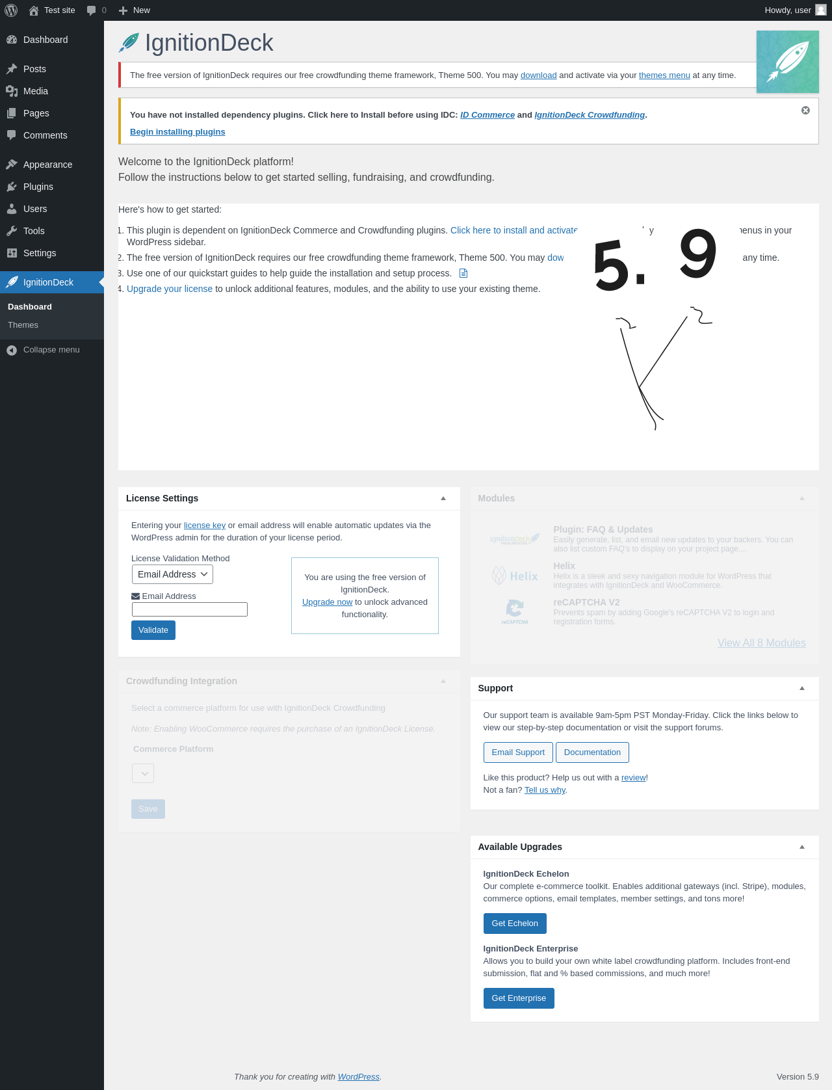Viewport: 832px width, 1090px height.
Task: Open the comments bubble in admin bar
Action: coord(91,10)
